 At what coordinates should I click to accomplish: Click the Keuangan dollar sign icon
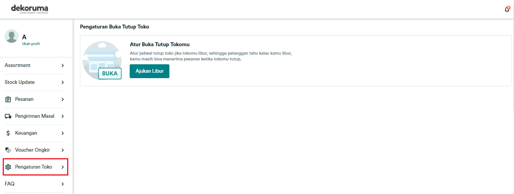pyautogui.click(x=8, y=133)
